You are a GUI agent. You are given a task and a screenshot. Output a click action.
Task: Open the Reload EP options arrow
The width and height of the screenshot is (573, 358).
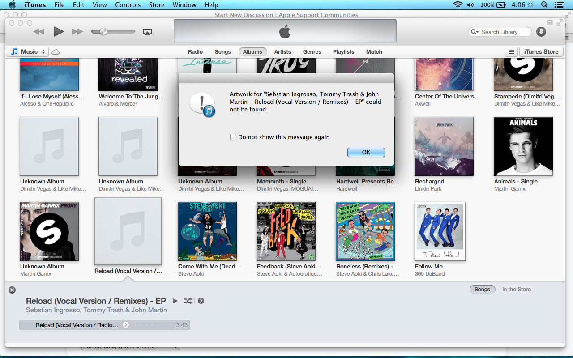click(201, 301)
